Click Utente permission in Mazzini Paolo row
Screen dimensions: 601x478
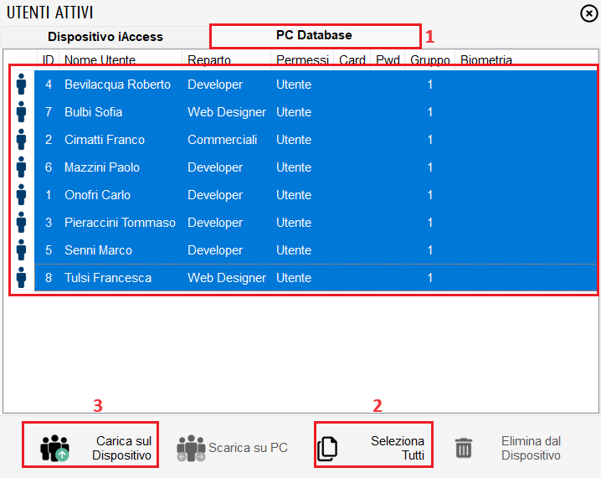[x=294, y=167]
